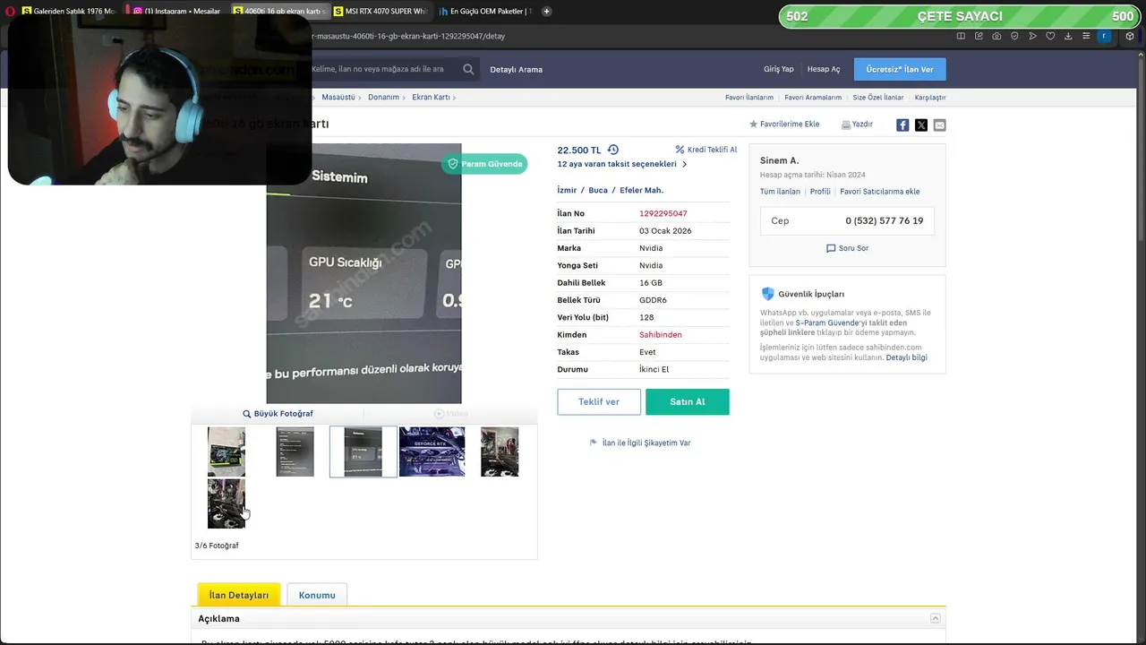Open browser downloads icon
The height and width of the screenshot is (645, 1146).
(x=1068, y=36)
